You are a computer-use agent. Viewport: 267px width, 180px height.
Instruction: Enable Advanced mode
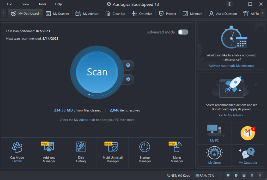click(x=183, y=32)
